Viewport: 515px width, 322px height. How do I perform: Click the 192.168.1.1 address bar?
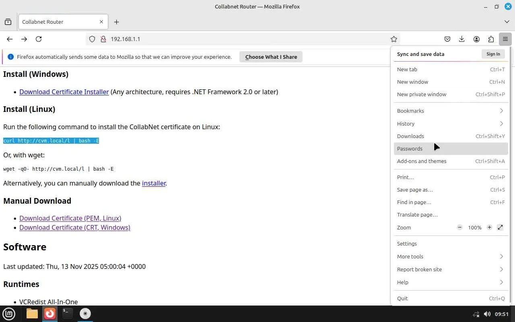coord(243,39)
